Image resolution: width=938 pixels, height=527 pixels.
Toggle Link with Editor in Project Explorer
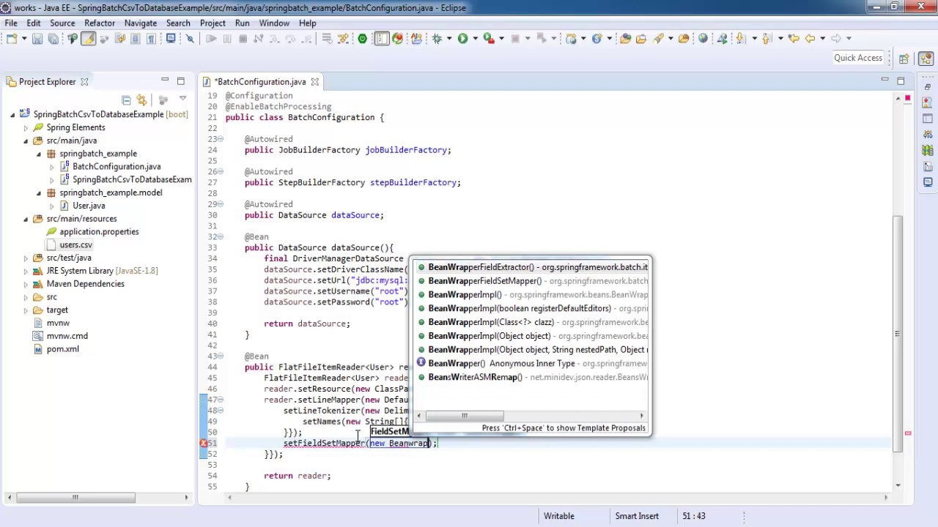pos(141,100)
